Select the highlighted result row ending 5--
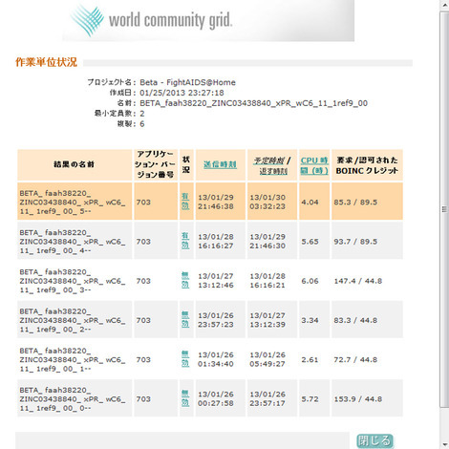The width and height of the screenshot is (449, 449). (210, 202)
